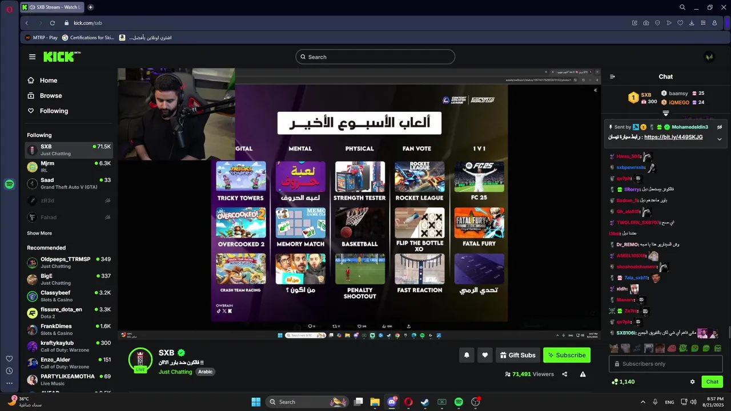Viewport: 731px width, 411px height.
Task: Reload the page with refresh icon
Action: pyautogui.click(x=52, y=23)
